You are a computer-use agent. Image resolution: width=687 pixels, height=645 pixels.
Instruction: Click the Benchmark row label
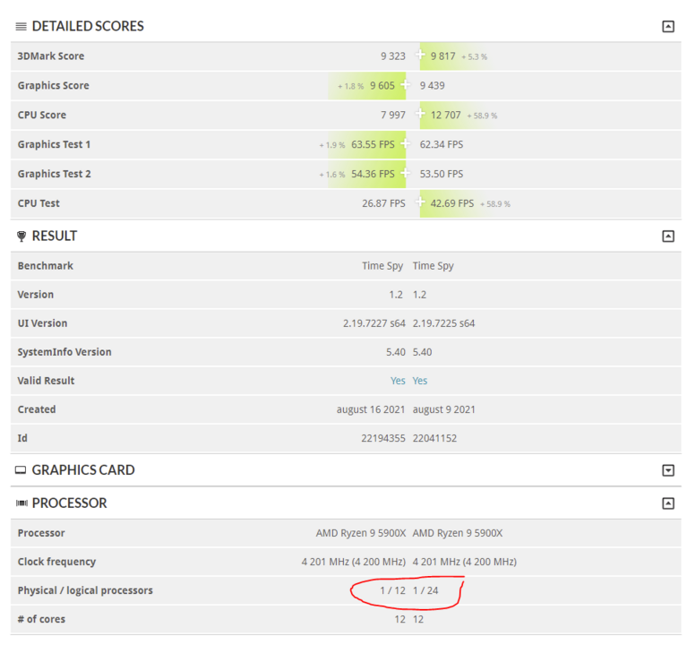coord(45,266)
